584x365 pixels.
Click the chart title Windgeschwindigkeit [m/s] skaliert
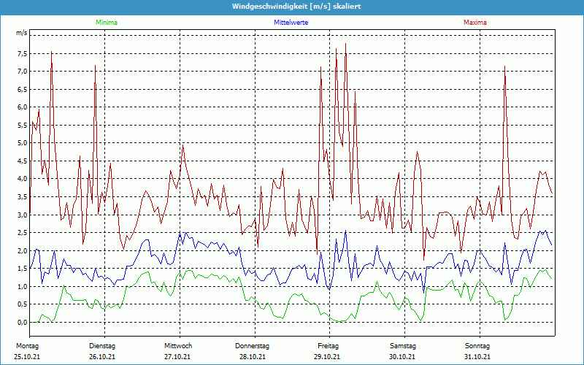tap(296, 7)
